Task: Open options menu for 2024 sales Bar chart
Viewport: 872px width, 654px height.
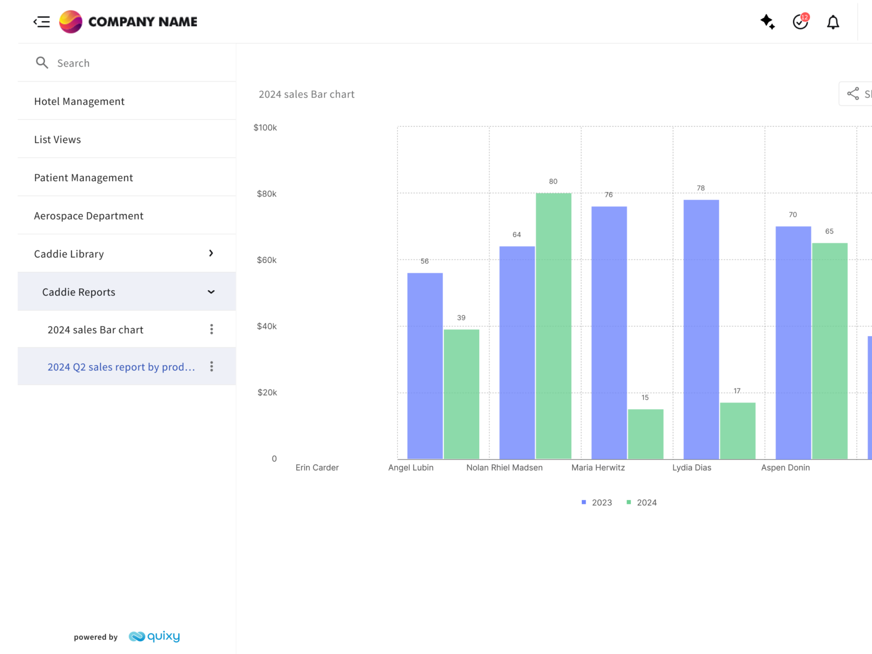Action: point(211,329)
